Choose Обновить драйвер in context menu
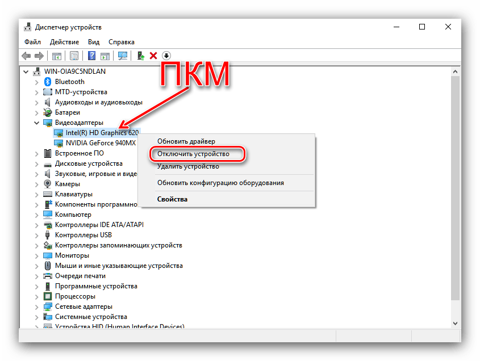The image size is (480, 361). point(186,141)
